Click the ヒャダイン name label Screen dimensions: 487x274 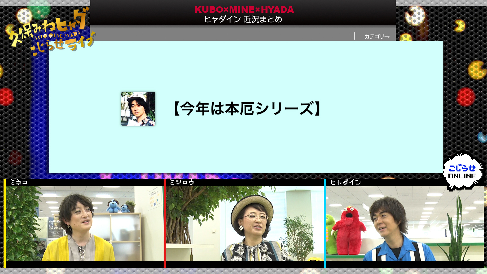pyautogui.click(x=345, y=182)
